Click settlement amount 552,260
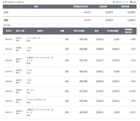 click(83, 101)
